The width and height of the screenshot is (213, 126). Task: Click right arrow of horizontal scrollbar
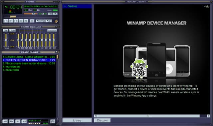[209, 116]
